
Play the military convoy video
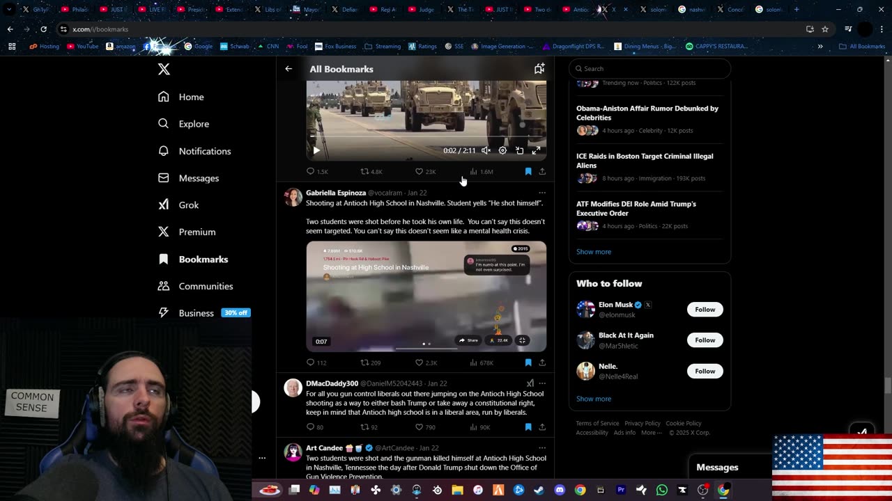point(316,150)
